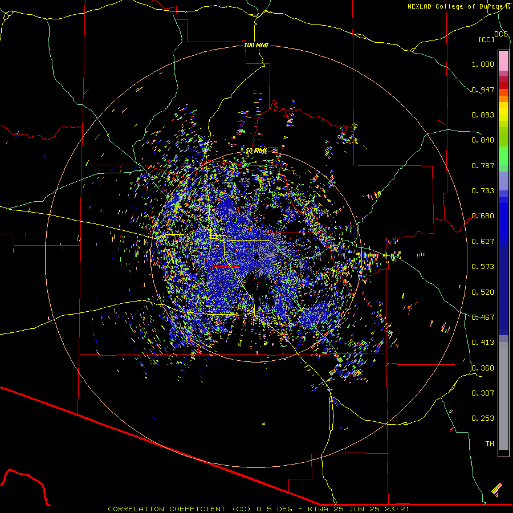Click the 1.000 legend value
This screenshot has width=513, height=513.
pyautogui.click(x=483, y=64)
